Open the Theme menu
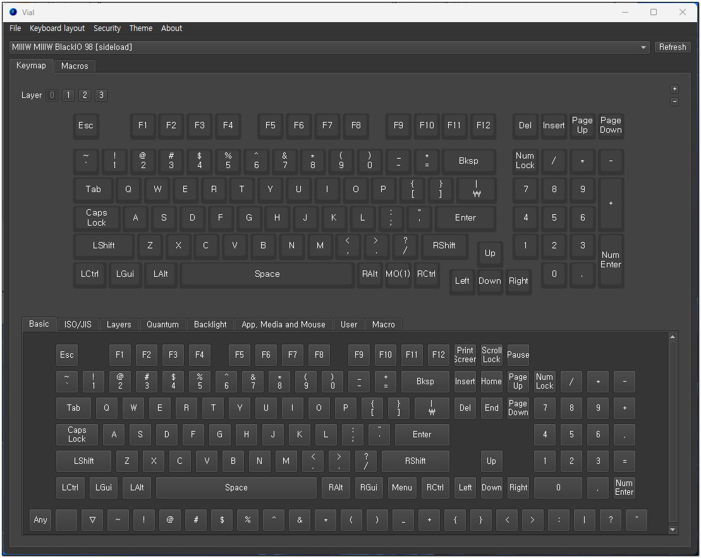This screenshot has height=558, width=701. (140, 28)
